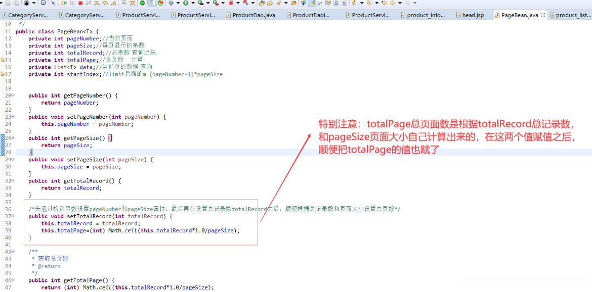The height and width of the screenshot is (292, 592).
Task: Click the Step Over icon
Action: [x=105, y=3]
